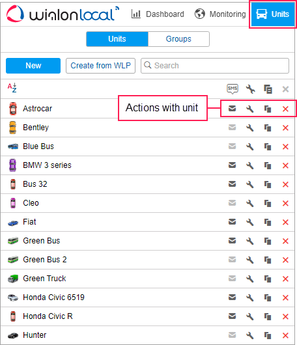Go to Monitoring section

220,14
